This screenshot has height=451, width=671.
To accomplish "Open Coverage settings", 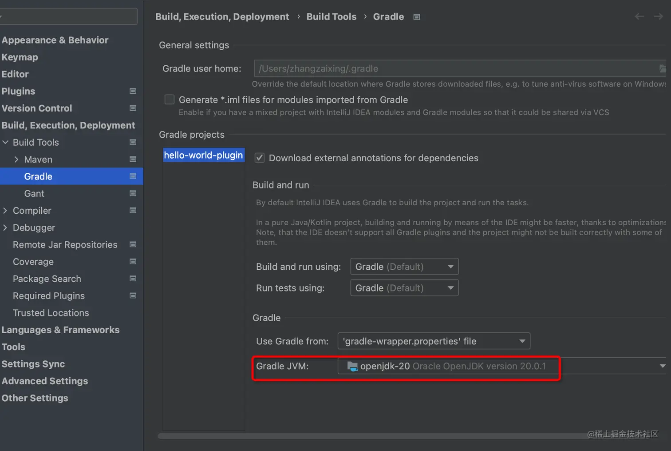I will click(x=33, y=262).
